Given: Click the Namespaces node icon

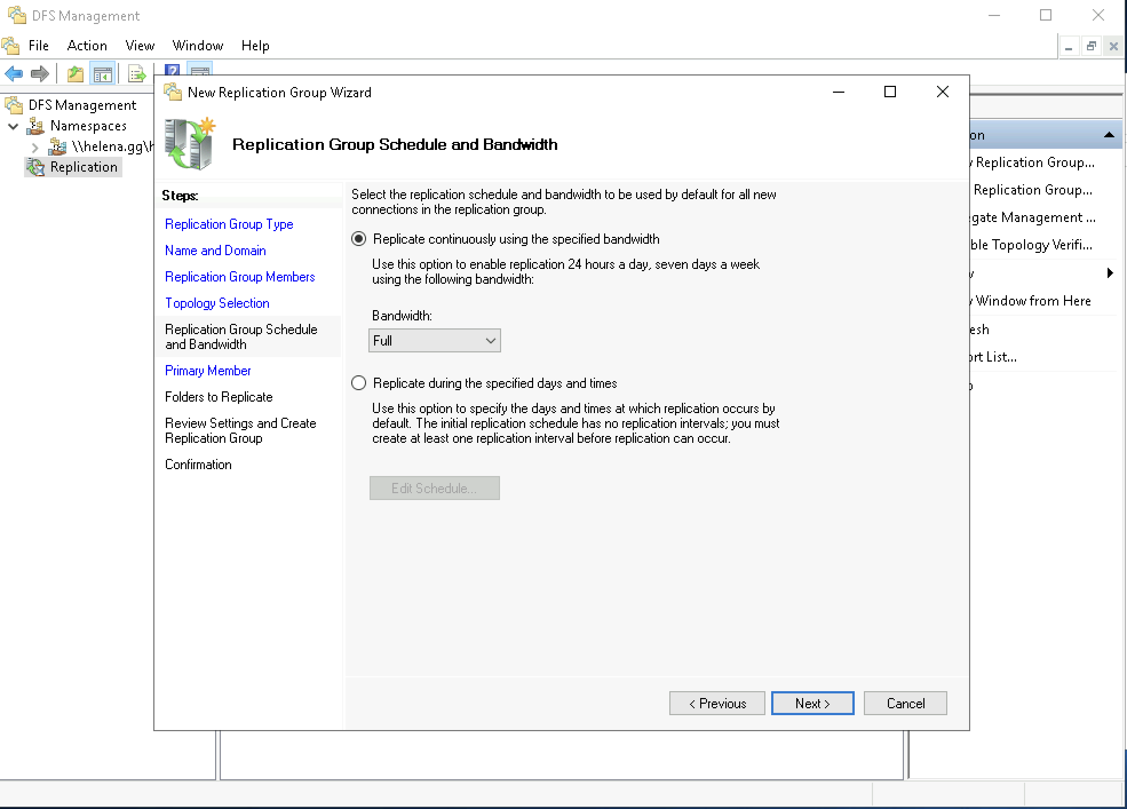Looking at the screenshot, I should (x=36, y=126).
